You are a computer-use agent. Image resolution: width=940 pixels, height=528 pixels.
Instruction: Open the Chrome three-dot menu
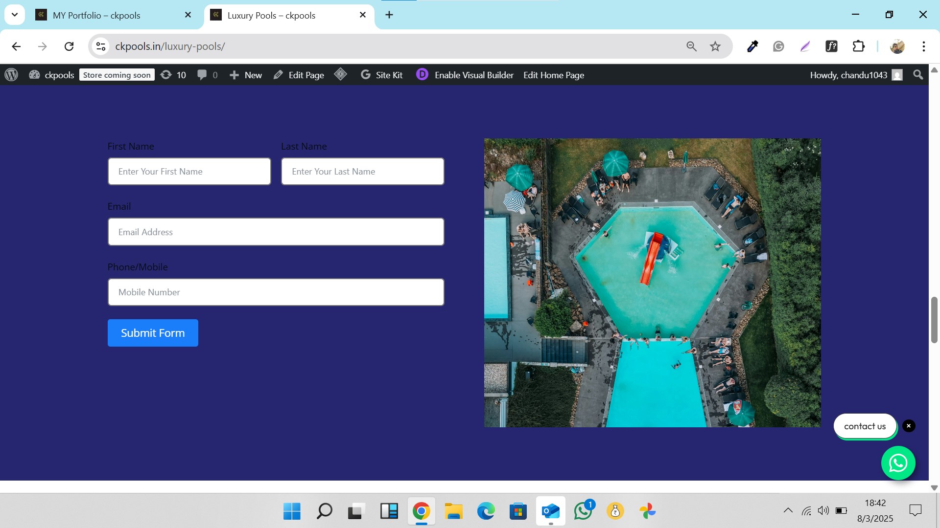point(923,46)
